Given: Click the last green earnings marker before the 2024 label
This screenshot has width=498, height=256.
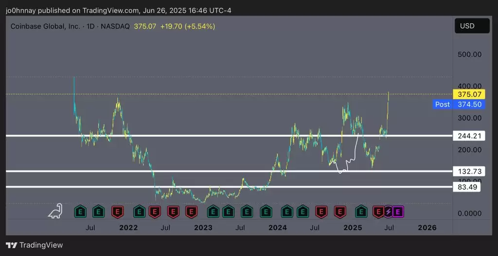Looking at the screenshot, I should pos(266,212).
